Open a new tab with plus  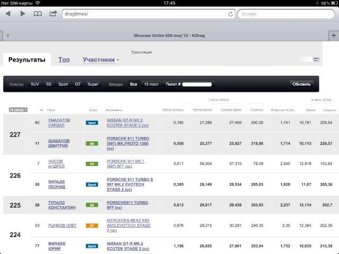click(334, 35)
